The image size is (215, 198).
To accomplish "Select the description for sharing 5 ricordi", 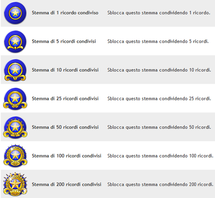I will point(158,41).
